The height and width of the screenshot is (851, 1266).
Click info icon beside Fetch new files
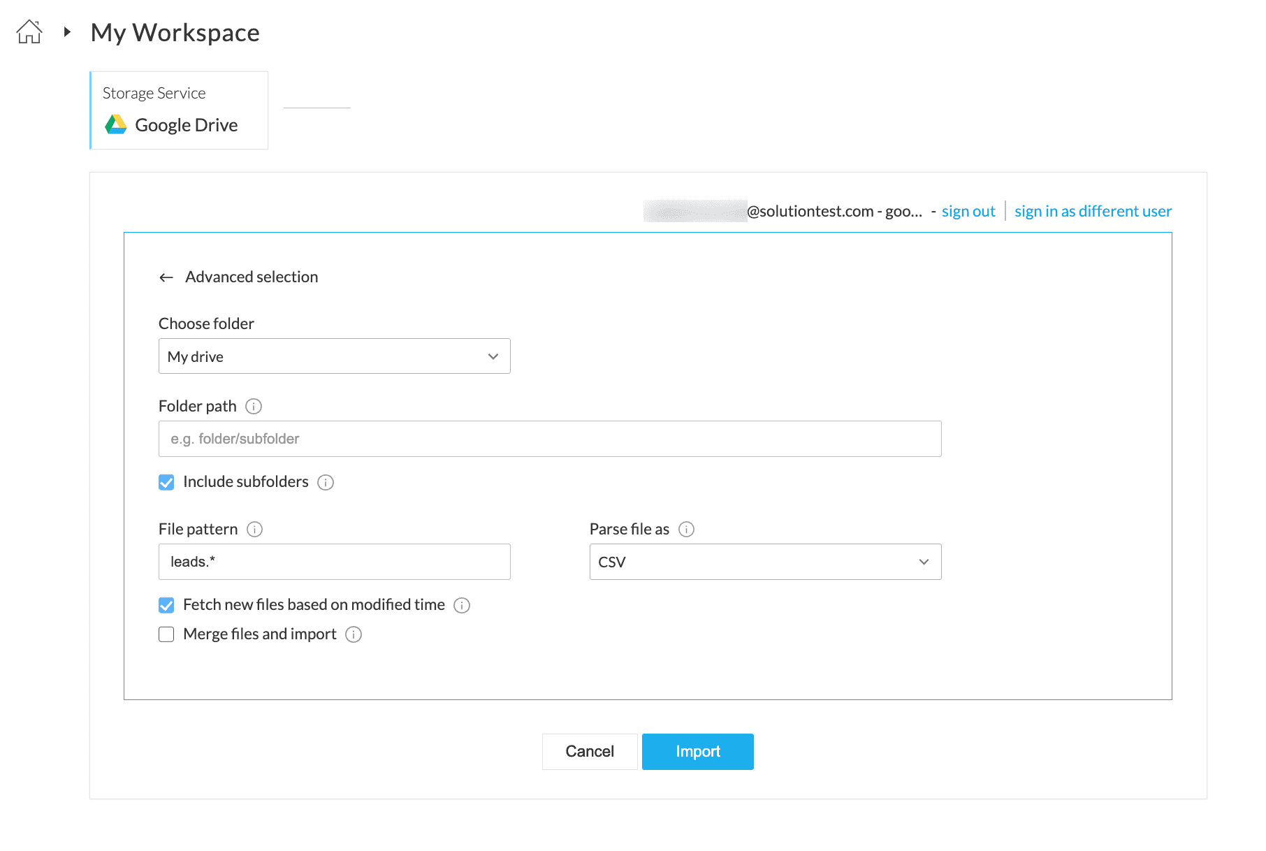point(462,605)
